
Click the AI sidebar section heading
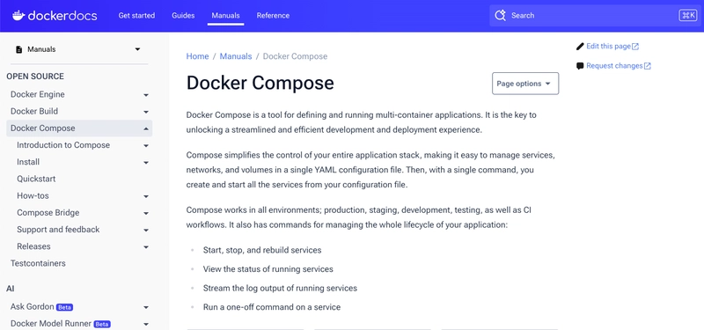tap(11, 289)
